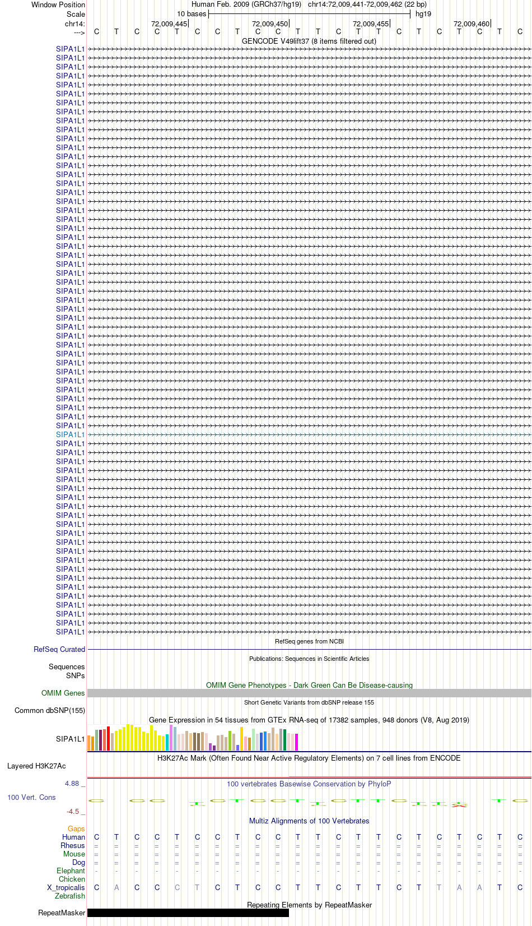This screenshot has width=532, height=926.
Task: Click the RepeatMasker track label
Action: point(62,913)
